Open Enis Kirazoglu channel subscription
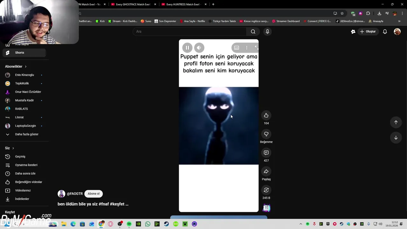This screenshot has height=229, width=407. tap(24, 75)
